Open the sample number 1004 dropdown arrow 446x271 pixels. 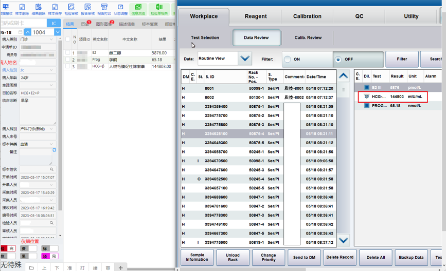[x=58, y=32]
